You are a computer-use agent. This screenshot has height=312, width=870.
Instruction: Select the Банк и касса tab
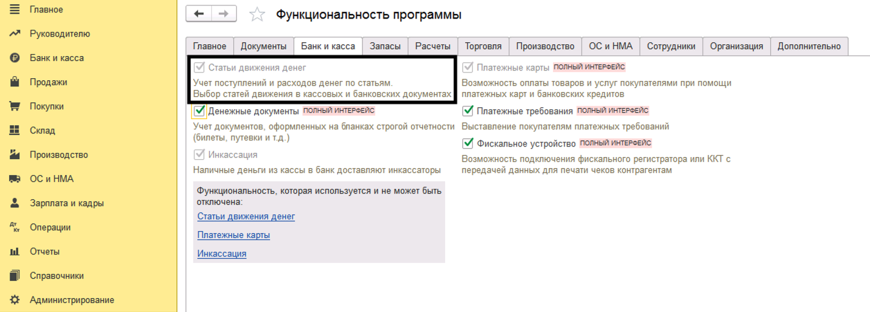coord(328,46)
